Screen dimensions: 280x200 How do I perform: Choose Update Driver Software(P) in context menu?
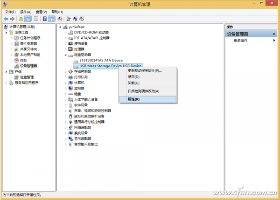click(x=148, y=71)
